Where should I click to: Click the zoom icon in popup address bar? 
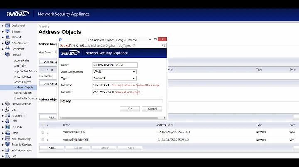[x=164, y=45]
